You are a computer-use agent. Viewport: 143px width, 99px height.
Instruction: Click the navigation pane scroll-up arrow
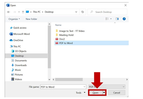point(49,24)
